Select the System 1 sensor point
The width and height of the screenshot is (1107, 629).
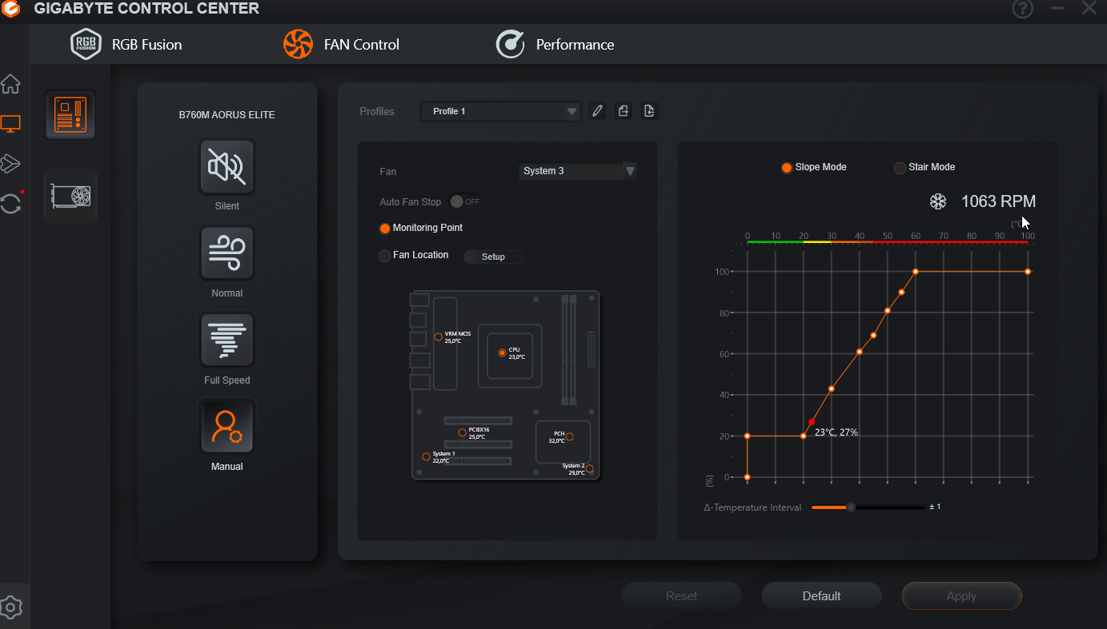[426, 456]
